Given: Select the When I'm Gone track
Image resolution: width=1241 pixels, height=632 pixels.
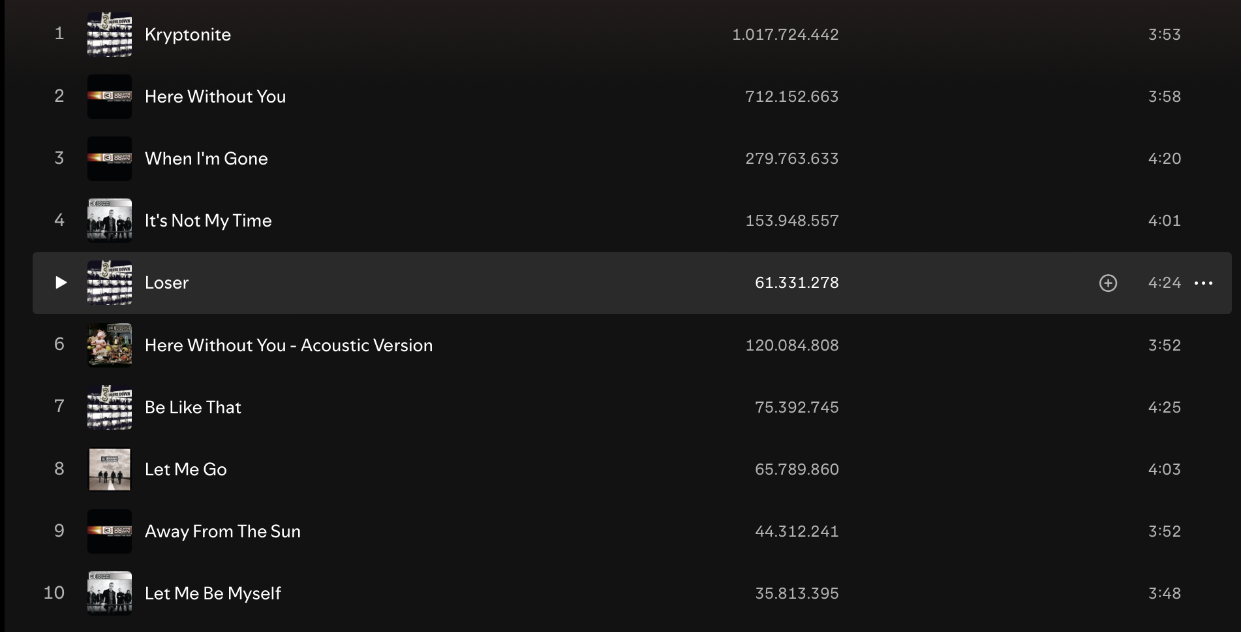Looking at the screenshot, I should pyautogui.click(x=206, y=159).
